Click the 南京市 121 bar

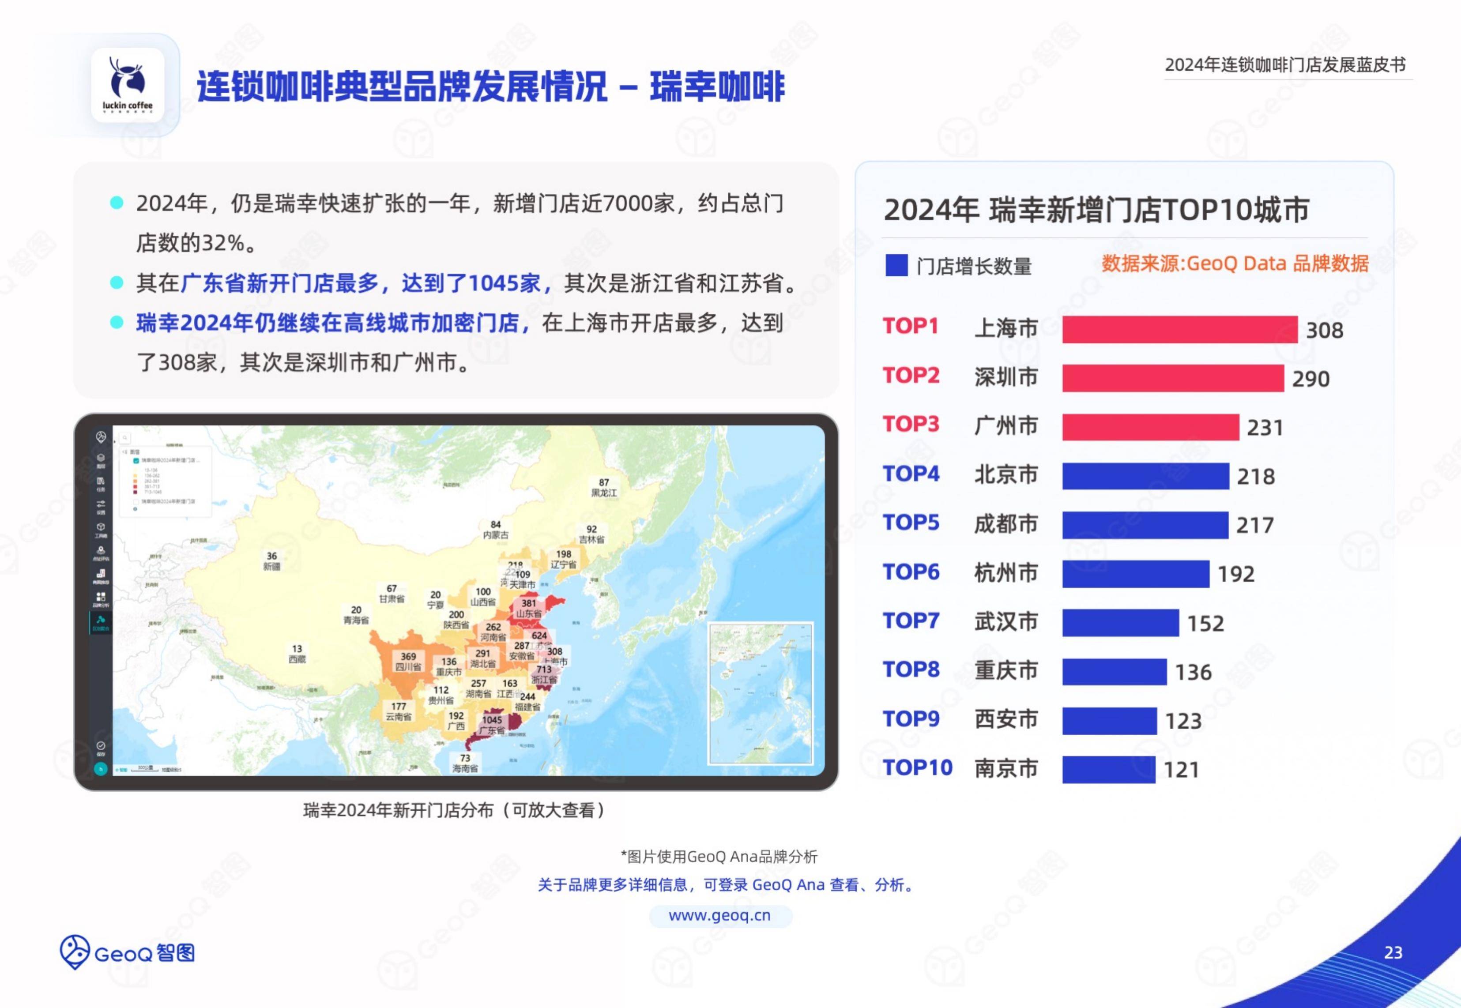tap(1108, 769)
